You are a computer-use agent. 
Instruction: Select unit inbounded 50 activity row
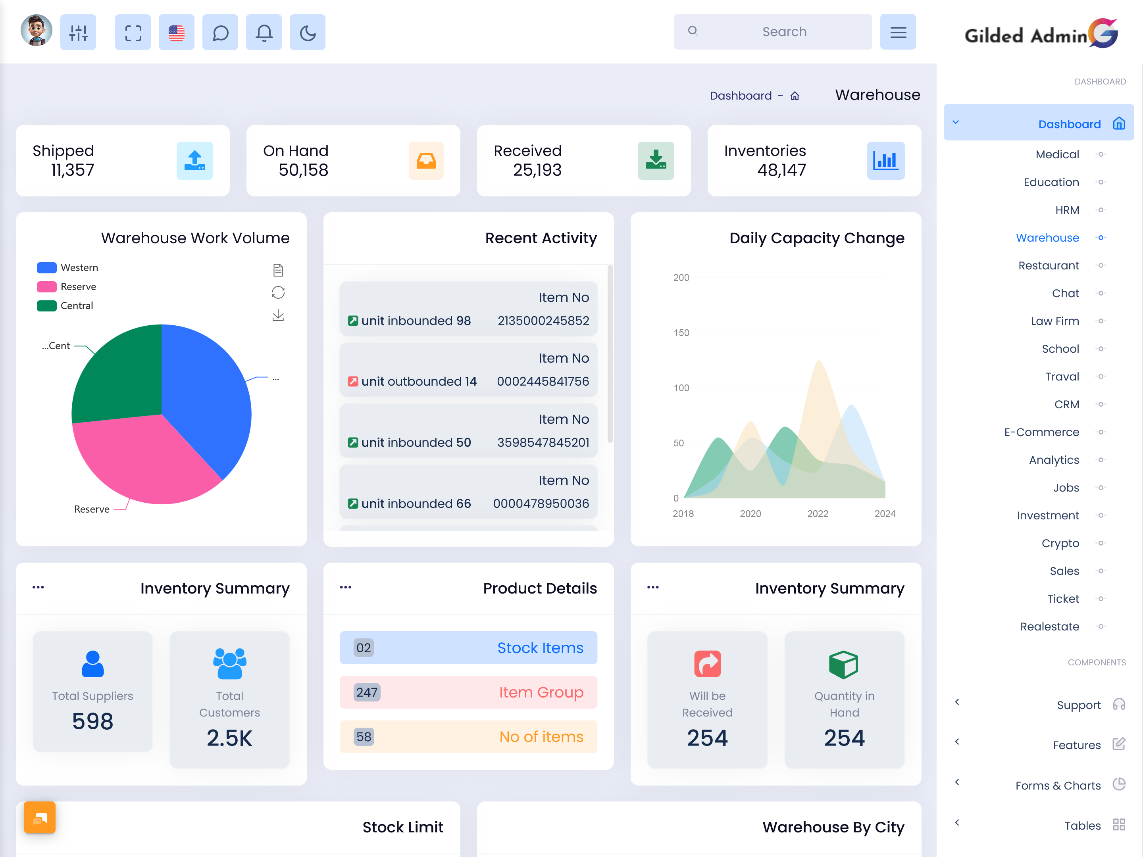(468, 431)
